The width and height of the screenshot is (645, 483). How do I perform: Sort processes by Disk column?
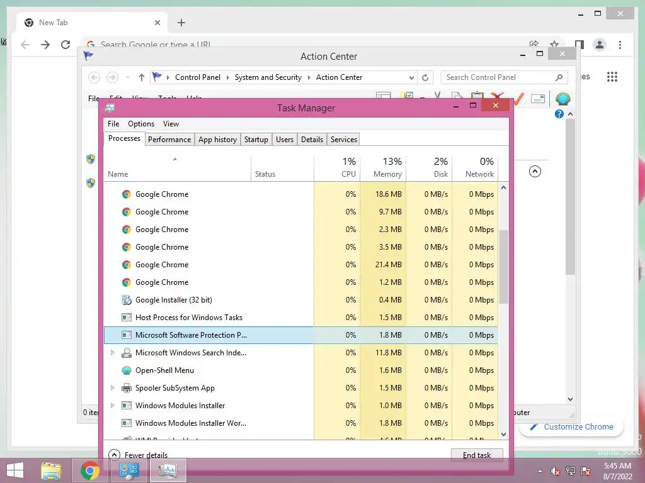[x=429, y=168]
